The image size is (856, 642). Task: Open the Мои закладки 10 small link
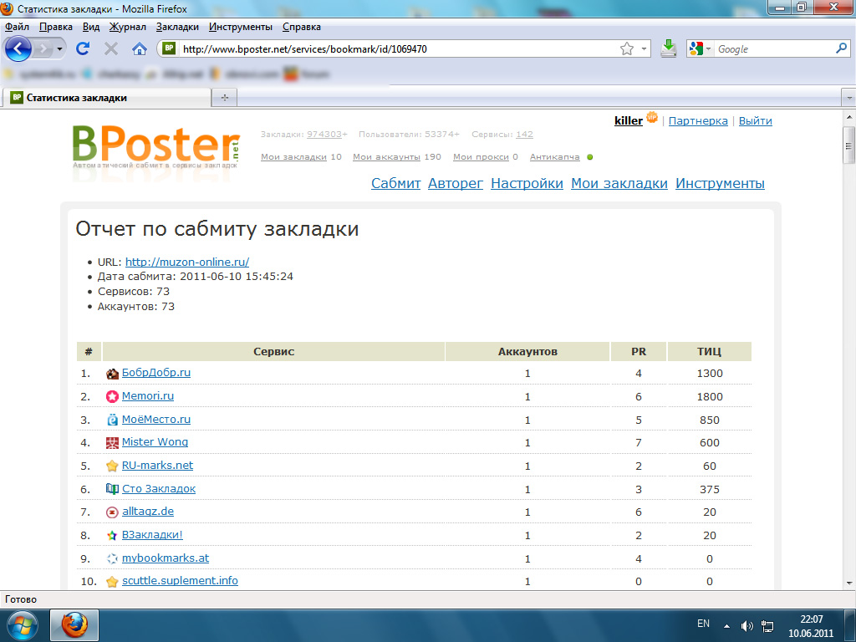(293, 156)
